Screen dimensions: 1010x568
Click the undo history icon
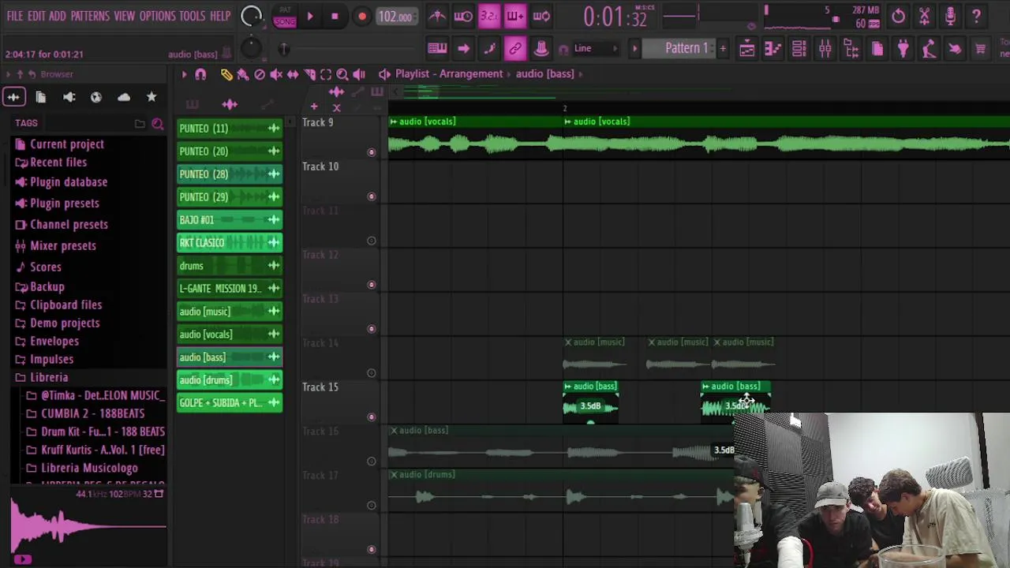898,16
